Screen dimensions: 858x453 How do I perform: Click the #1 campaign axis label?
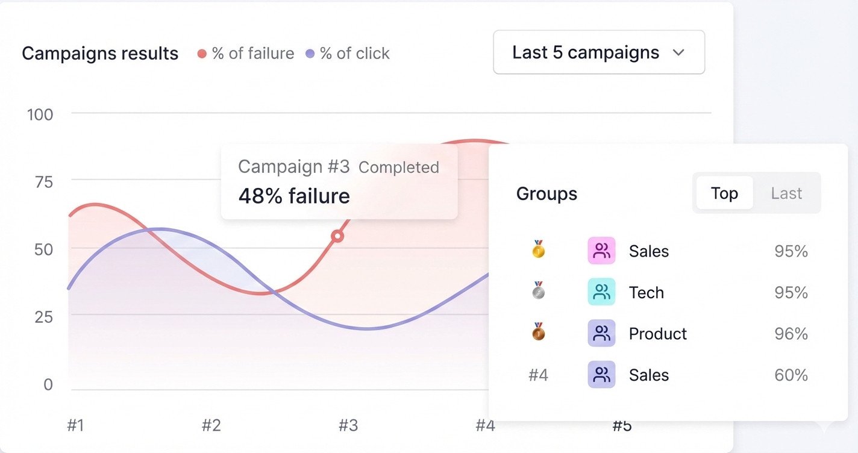75,426
